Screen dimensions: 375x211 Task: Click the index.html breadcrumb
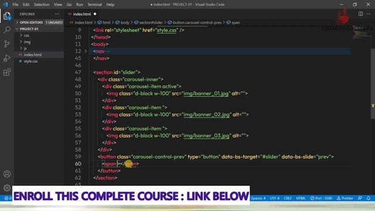tap(83, 22)
